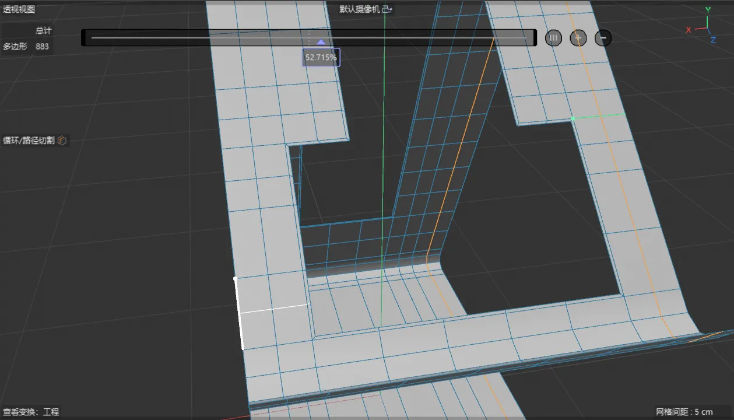Click the loop cut position slider bar
The image size is (734, 420).
point(309,38)
